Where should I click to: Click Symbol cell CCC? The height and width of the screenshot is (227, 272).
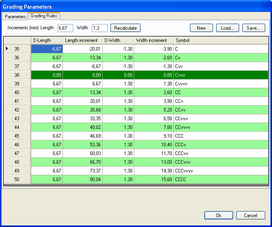click(x=221, y=136)
